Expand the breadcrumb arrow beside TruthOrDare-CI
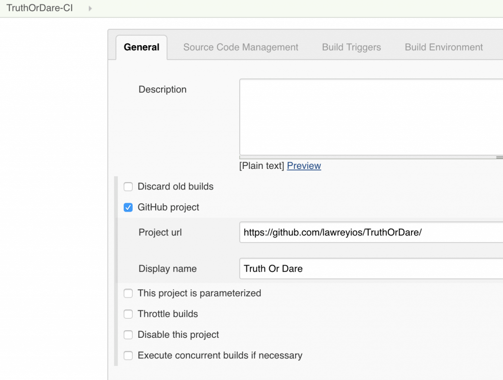The width and height of the screenshot is (503, 380). pyautogui.click(x=90, y=8)
